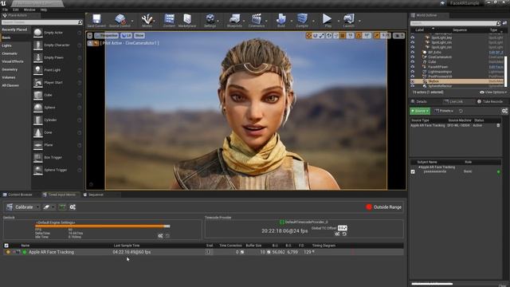Toggle visibility eye for LightmassImportanceVolume
The image size is (510, 287).
click(x=413, y=72)
